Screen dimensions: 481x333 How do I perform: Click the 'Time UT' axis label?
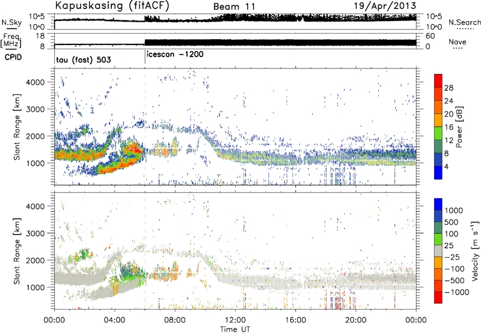[235, 329]
